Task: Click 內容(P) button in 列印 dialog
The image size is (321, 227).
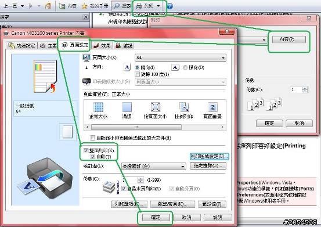Action: pos(289,39)
